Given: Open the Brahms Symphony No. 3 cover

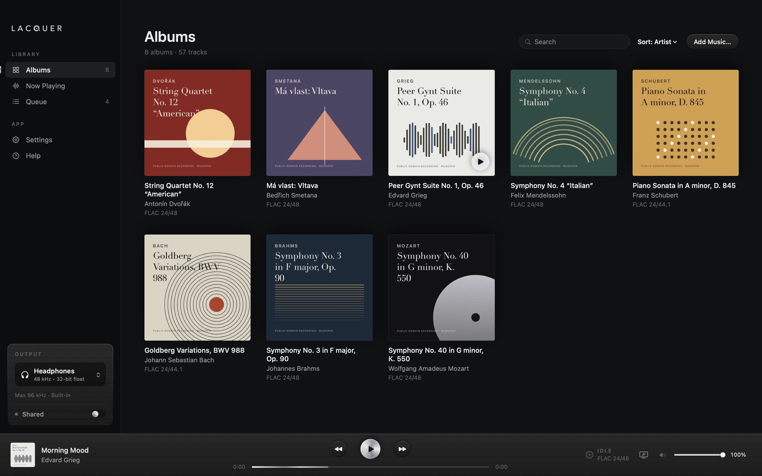Looking at the screenshot, I should click(319, 288).
